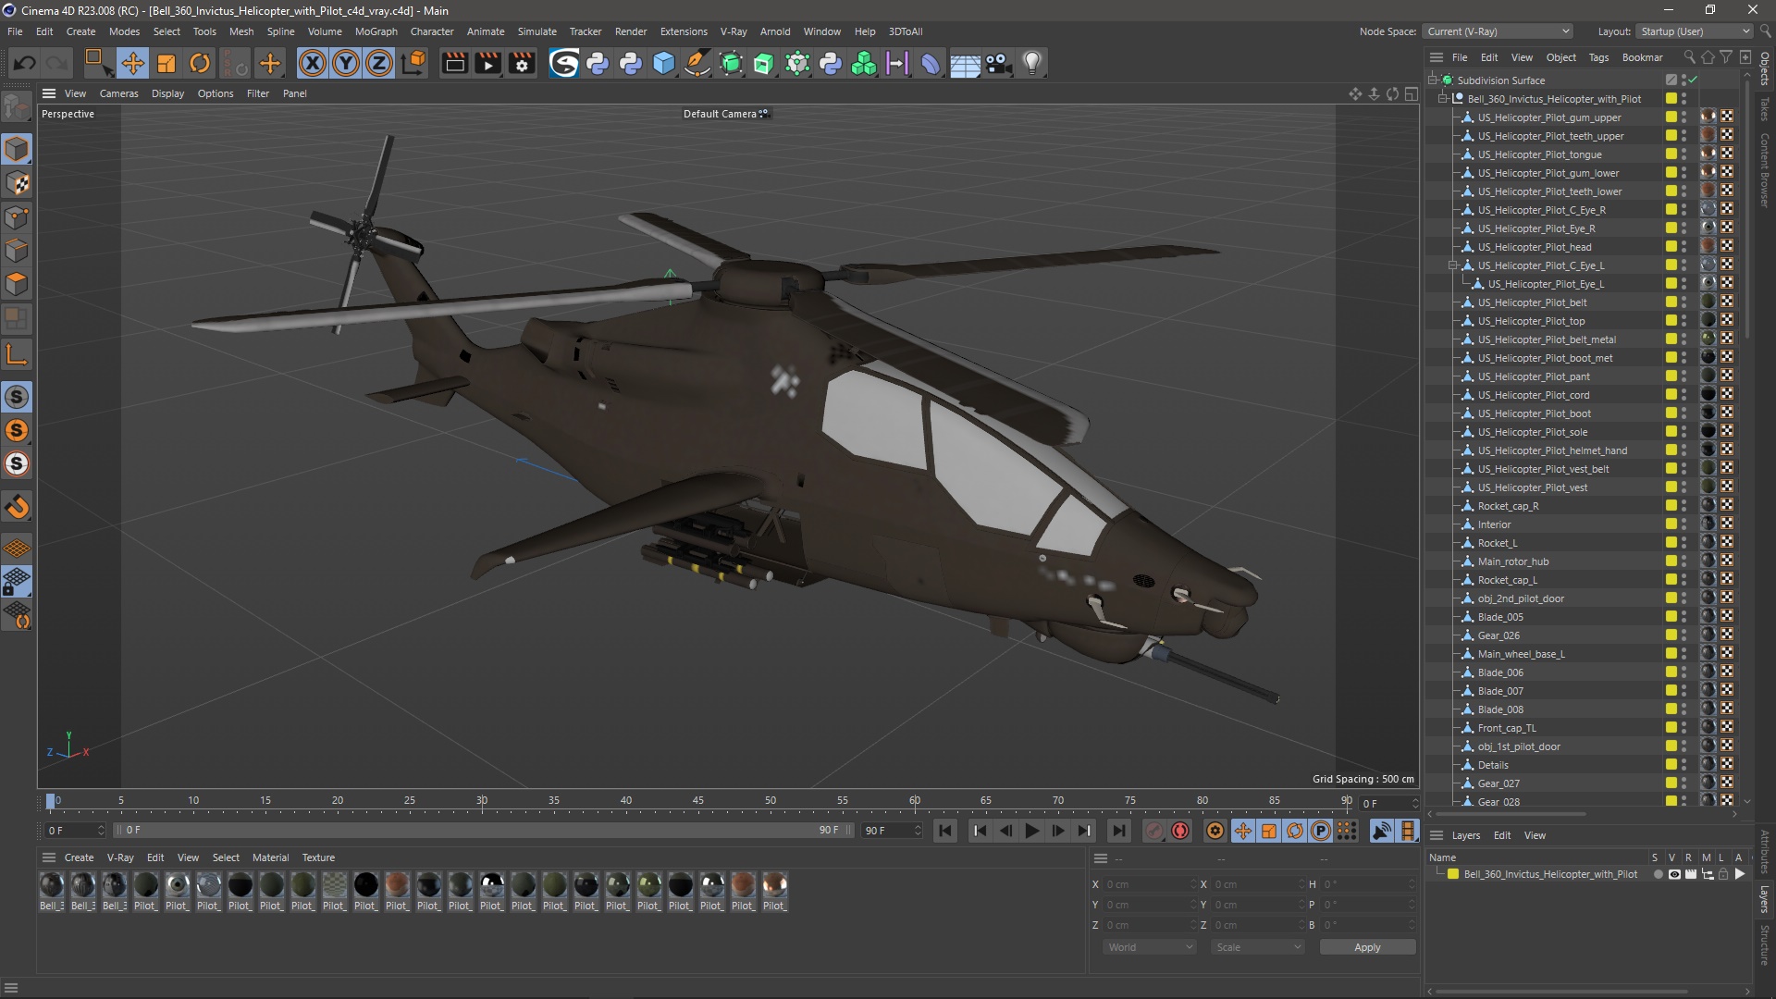Viewport: 1776px width, 999px height.
Task: Select Texture mode icon in left sidebar
Action: coord(17,183)
